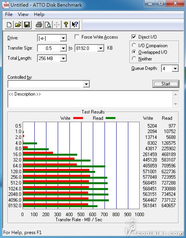The width and height of the screenshot is (186, 238).
Task: Select I/O Comparison radio option
Action: 134,45
